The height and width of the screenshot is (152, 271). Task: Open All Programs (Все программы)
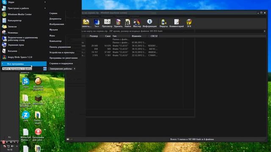[24, 64]
